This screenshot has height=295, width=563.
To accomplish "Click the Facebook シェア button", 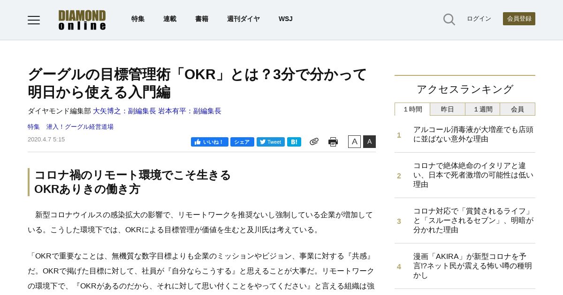I will pos(242,142).
